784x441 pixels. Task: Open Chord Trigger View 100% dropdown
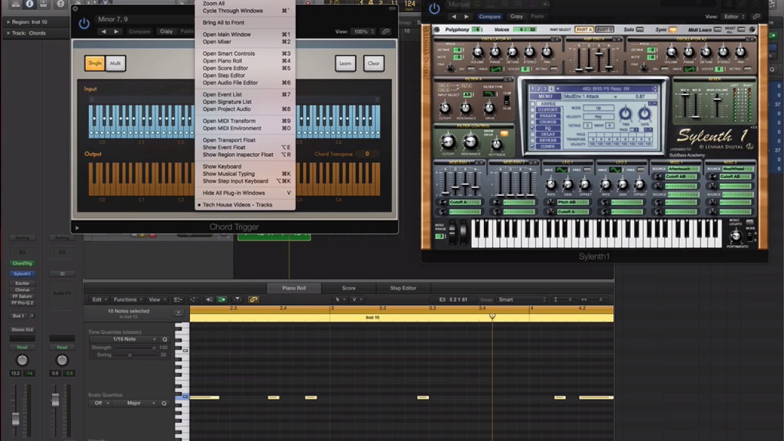click(x=363, y=31)
